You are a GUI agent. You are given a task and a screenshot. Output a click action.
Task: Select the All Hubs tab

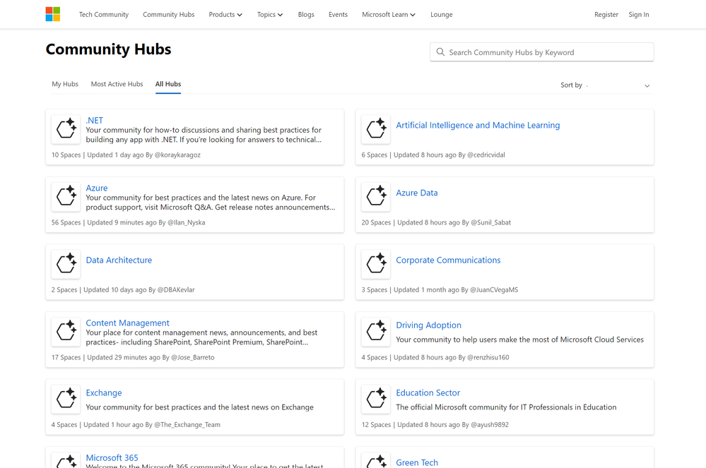point(168,84)
